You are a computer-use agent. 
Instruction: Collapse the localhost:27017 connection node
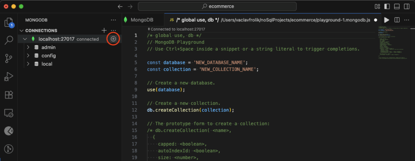coord(25,39)
